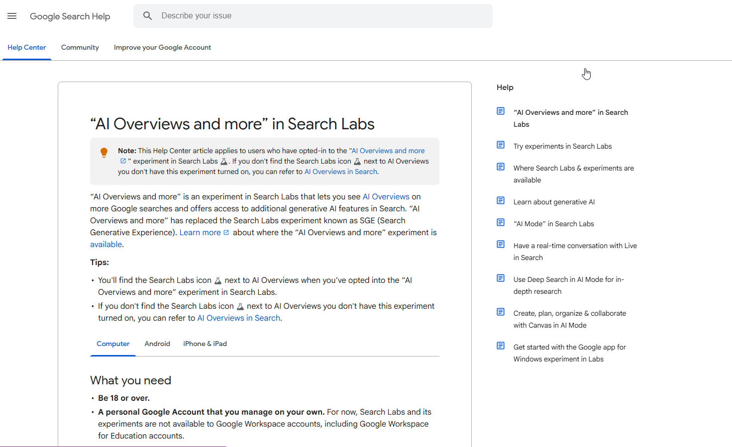Open the "Improve your Google Account" tab
Image resolution: width=732 pixels, height=447 pixels.
click(162, 47)
